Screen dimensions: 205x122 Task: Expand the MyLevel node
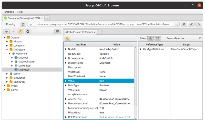(12, 58)
